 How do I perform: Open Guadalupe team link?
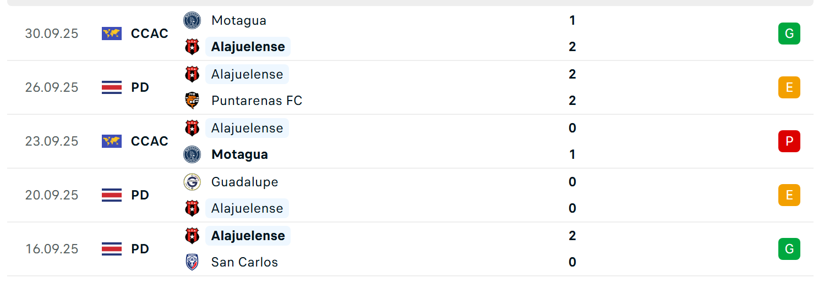244,182
